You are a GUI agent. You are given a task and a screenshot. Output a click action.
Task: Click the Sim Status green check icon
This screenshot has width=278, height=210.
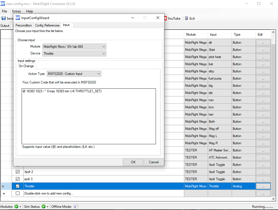[44, 206]
